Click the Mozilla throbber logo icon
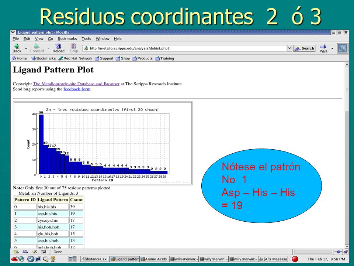This screenshot has width=354, height=266. coord(343,48)
